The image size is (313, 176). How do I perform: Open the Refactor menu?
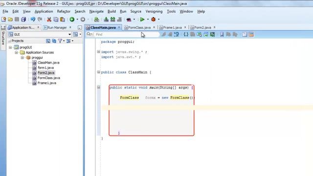[x=64, y=11]
